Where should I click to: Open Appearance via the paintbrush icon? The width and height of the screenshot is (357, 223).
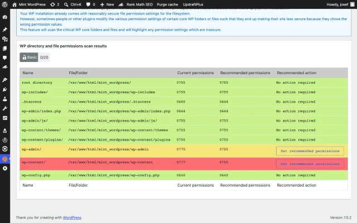point(5,80)
